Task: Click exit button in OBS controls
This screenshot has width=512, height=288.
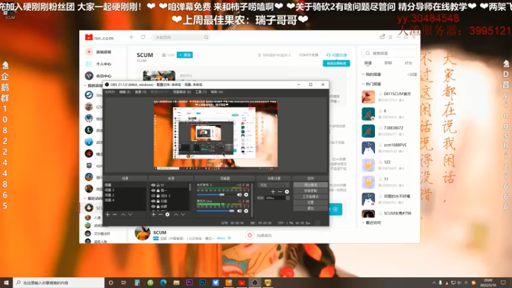Action: coord(310,209)
